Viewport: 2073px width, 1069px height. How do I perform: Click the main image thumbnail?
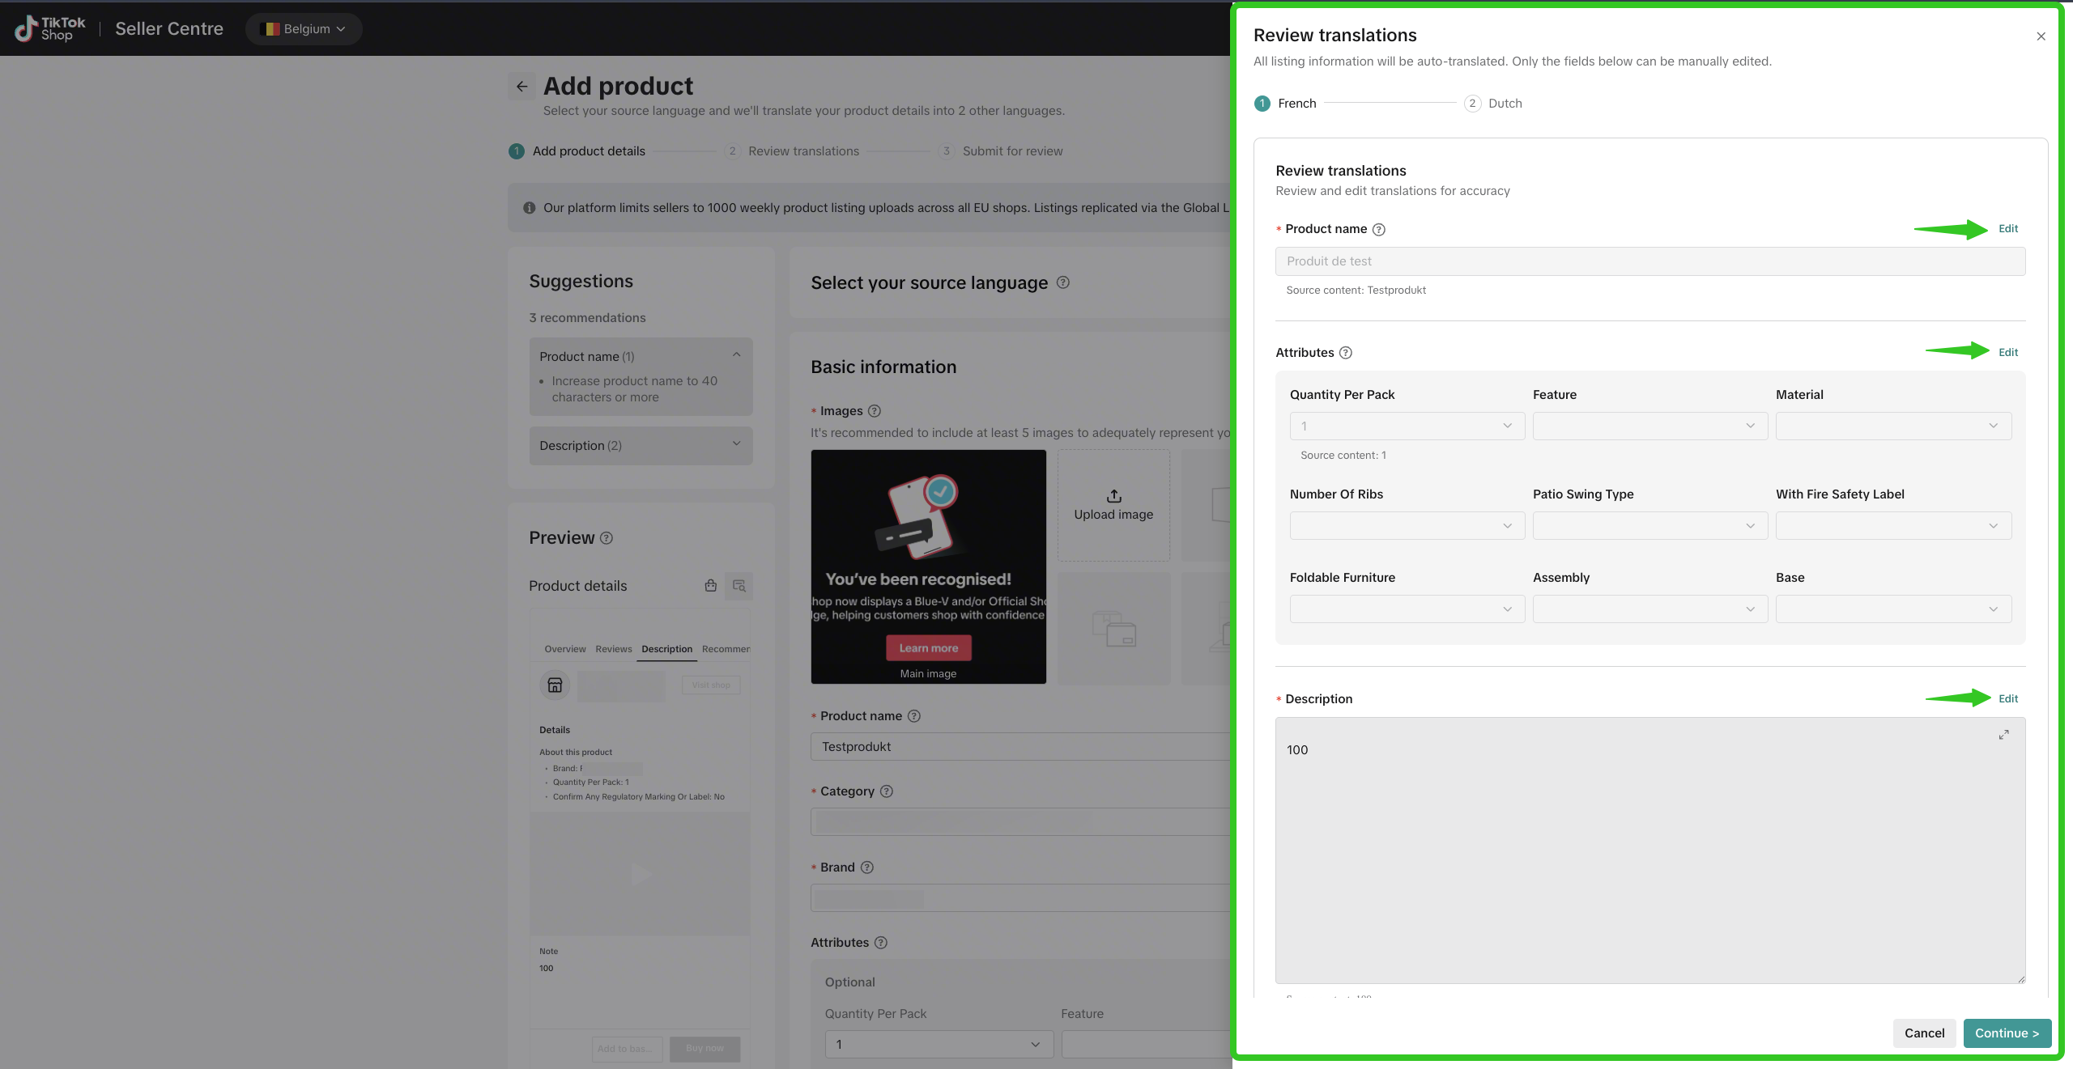pyautogui.click(x=929, y=566)
